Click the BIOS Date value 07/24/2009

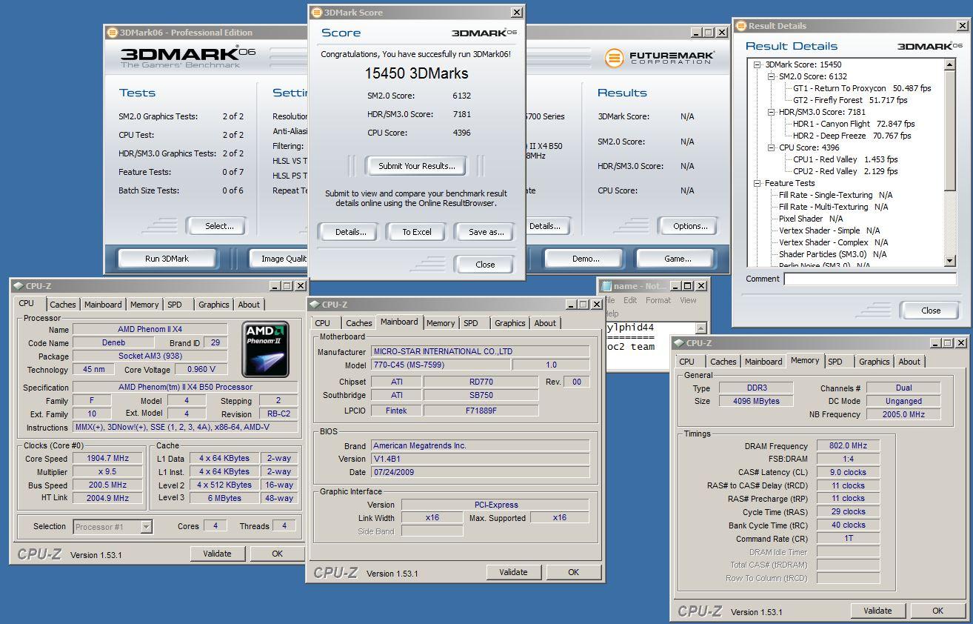click(480, 472)
